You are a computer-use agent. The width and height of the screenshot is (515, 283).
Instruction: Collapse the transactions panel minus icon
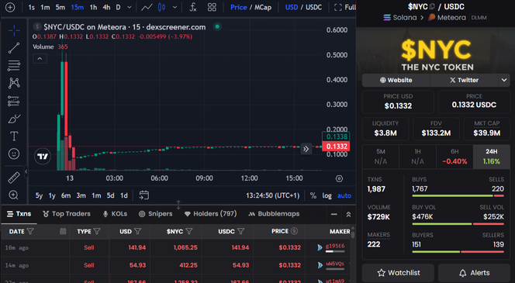[x=334, y=215]
